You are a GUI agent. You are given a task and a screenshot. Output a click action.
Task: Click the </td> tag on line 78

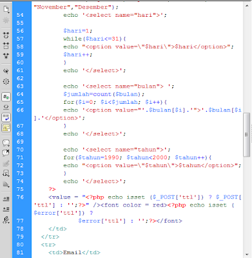tap(57, 229)
